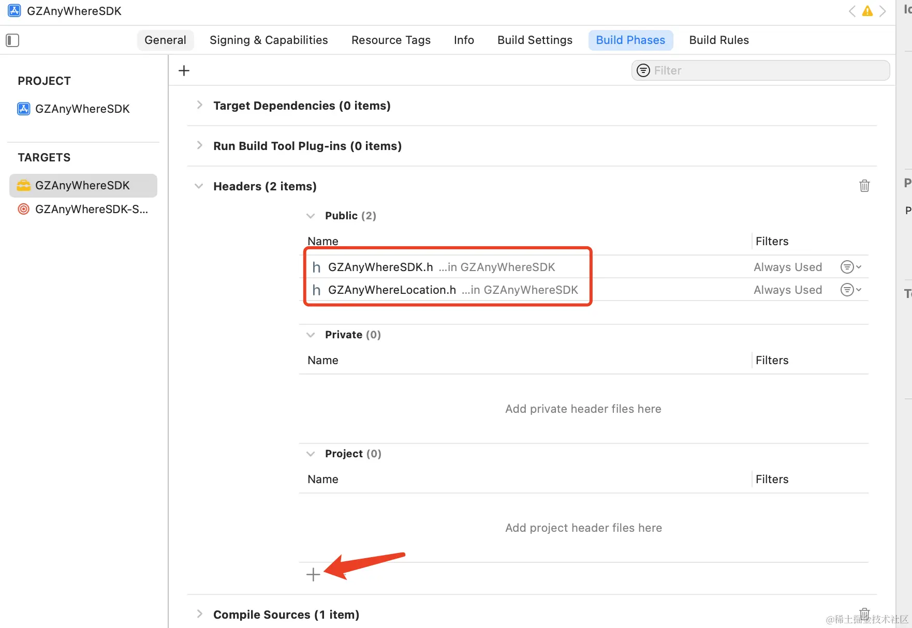Toggle the navigator sidebar panel icon

click(12, 40)
